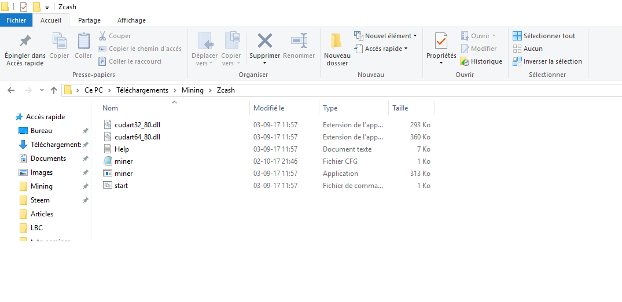
Task: Create a Nouveau dossier
Action: [337, 49]
